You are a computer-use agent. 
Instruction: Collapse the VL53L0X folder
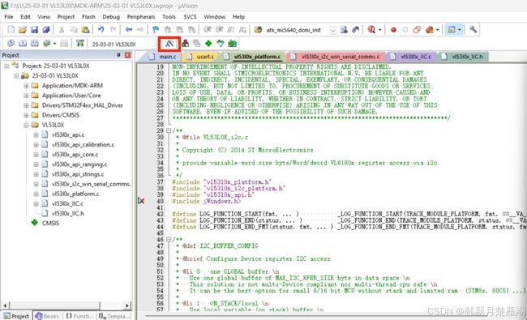click(26, 125)
